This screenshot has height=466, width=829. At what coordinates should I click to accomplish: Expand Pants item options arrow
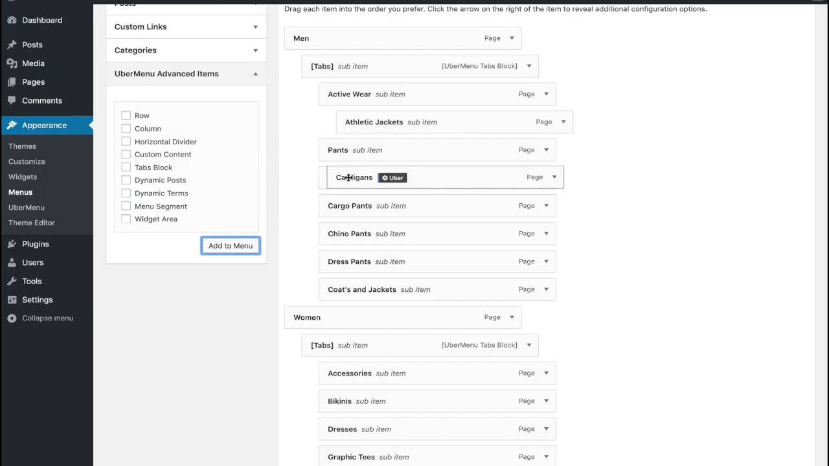[x=546, y=150]
